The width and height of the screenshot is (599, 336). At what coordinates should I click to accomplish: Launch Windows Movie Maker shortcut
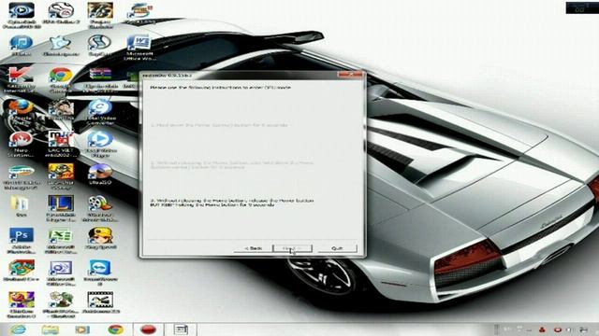pos(100,208)
